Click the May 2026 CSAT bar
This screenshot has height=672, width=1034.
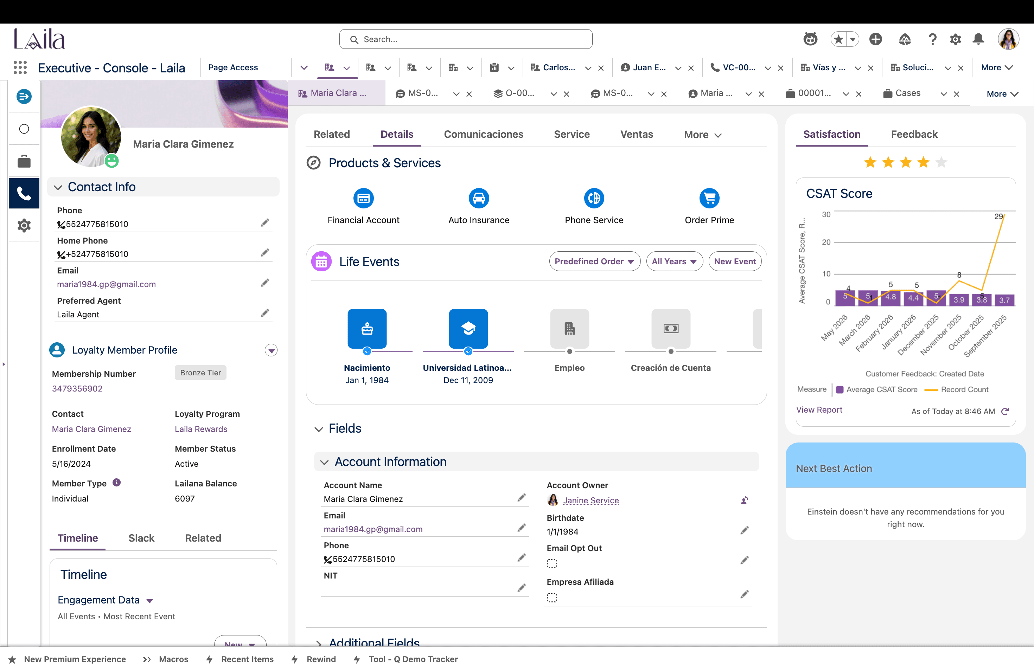coord(845,298)
